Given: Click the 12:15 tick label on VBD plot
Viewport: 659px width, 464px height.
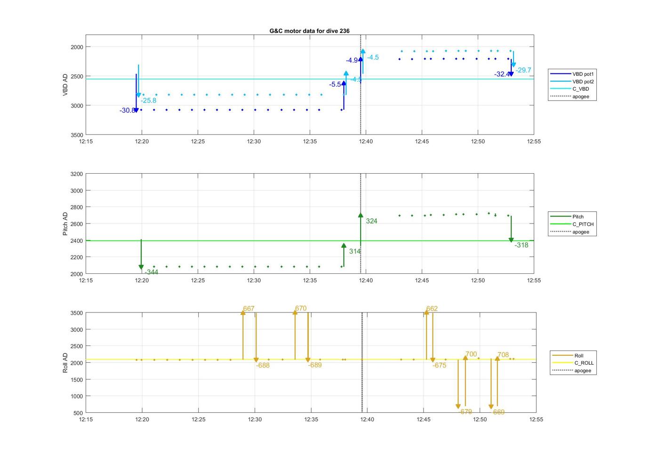Looking at the screenshot, I should tap(86, 142).
